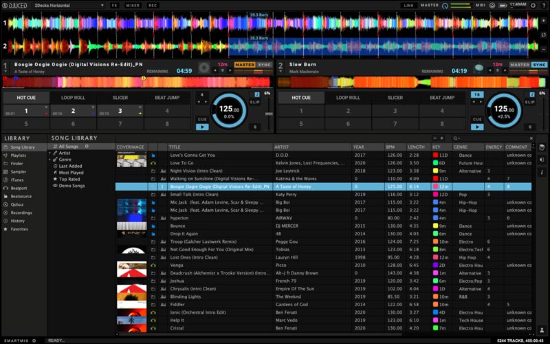Shift key down on deck 1
The height and width of the screenshot is (344, 550).
(x=215, y=71)
